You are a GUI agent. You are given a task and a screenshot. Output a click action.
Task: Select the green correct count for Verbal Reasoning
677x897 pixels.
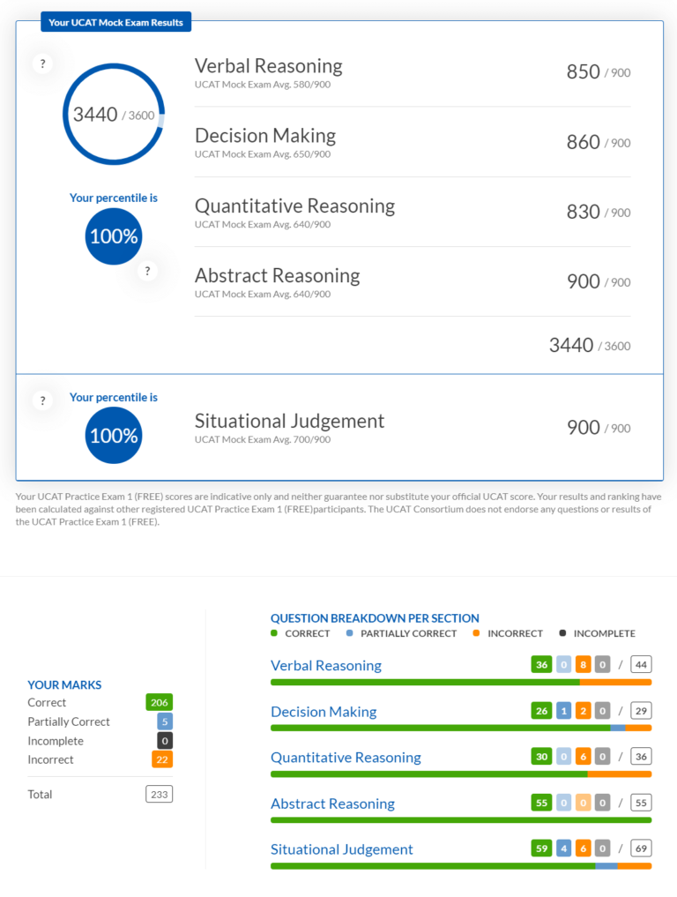(541, 664)
